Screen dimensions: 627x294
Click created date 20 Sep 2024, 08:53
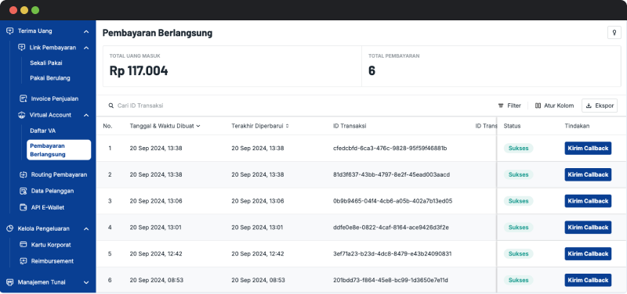coord(156,280)
